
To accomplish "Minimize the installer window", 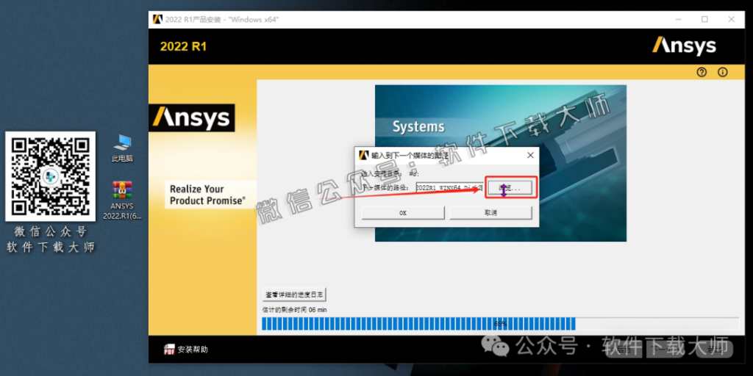I will point(678,19).
